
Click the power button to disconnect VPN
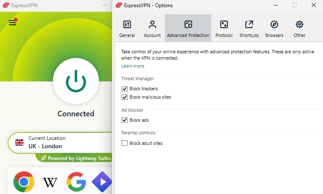click(76, 81)
